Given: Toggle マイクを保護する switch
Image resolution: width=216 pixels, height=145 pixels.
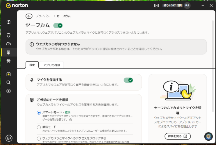Looking at the screenshot, I should click(128, 80).
